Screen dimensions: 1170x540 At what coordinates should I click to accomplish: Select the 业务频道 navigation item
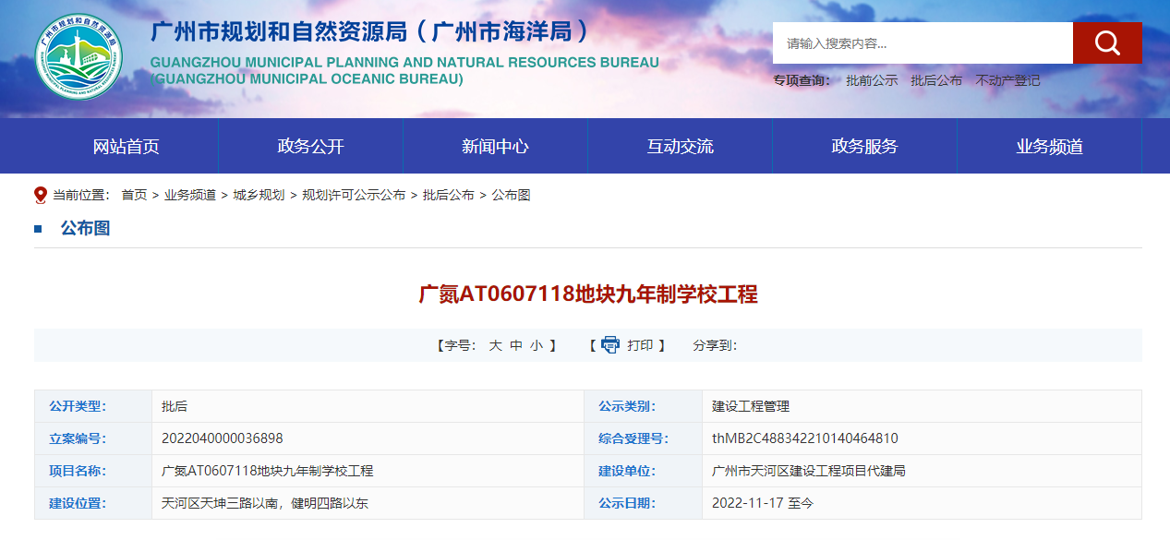(x=1049, y=146)
